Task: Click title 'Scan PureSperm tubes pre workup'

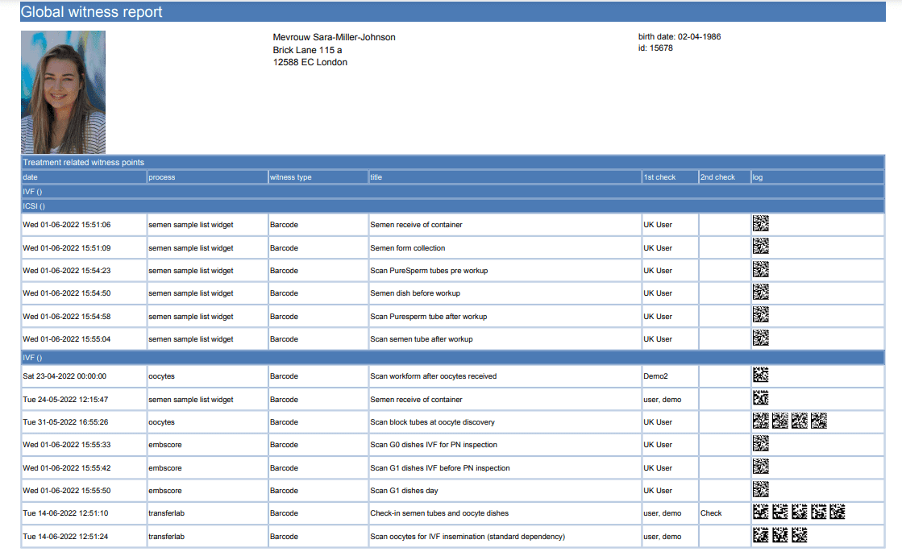Action: (429, 271)
